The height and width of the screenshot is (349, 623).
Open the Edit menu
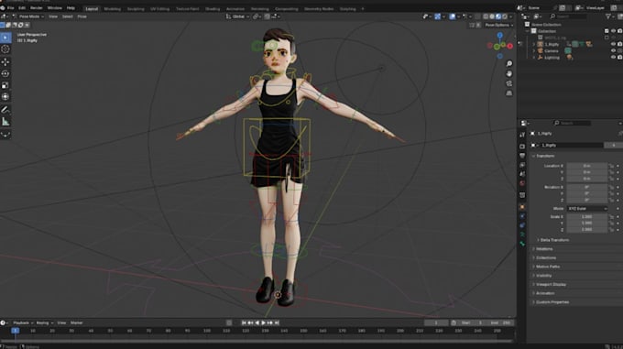[22, 8]
